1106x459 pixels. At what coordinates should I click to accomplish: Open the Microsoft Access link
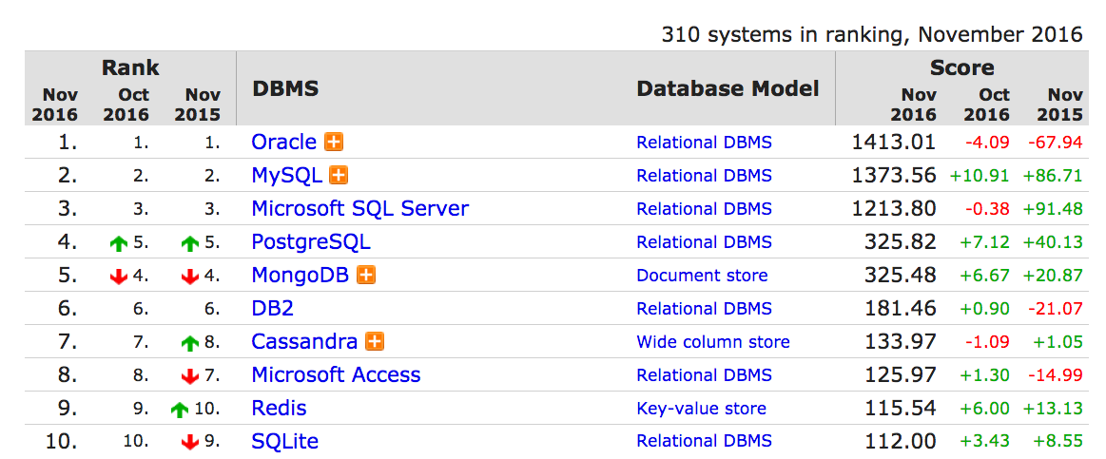click(337, 374)
